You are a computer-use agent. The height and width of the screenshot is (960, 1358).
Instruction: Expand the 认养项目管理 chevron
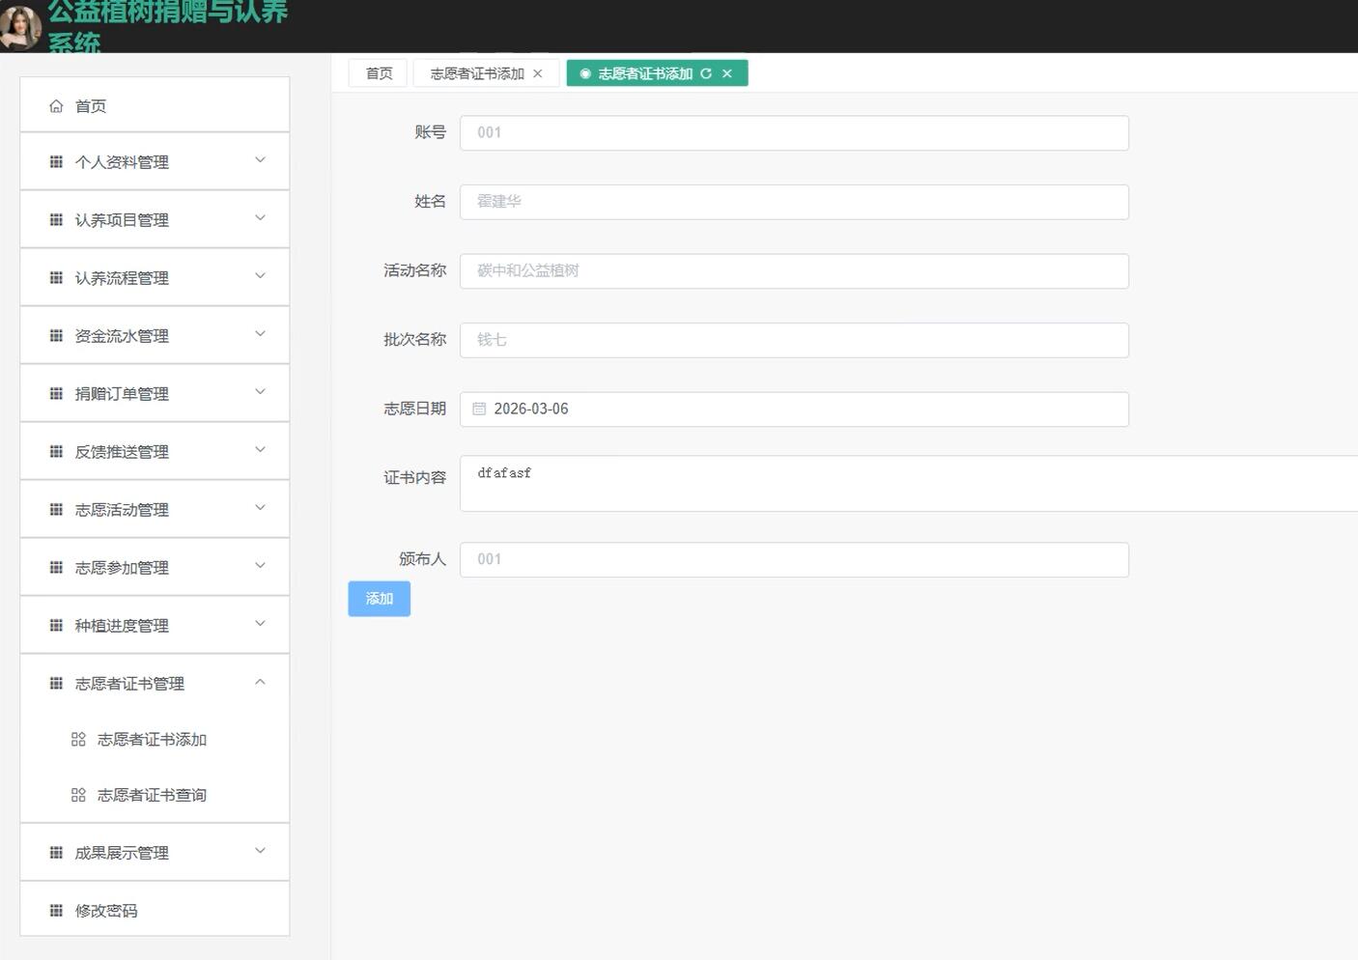[x=260, y=218]
